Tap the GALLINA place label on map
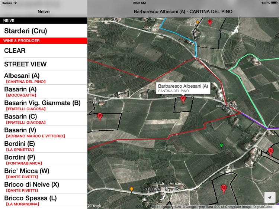 tap(152, 189)
